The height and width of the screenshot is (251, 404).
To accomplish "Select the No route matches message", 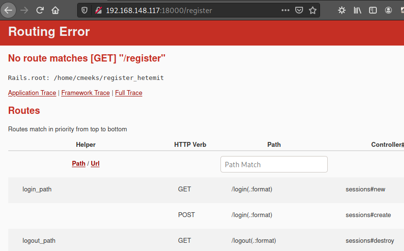I will [x=86, y=58].
